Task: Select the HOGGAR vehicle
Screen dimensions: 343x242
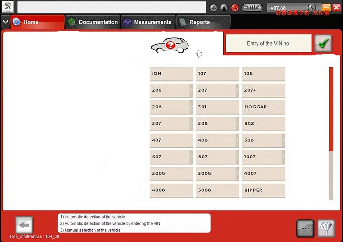Action: [x=263, y=107]
